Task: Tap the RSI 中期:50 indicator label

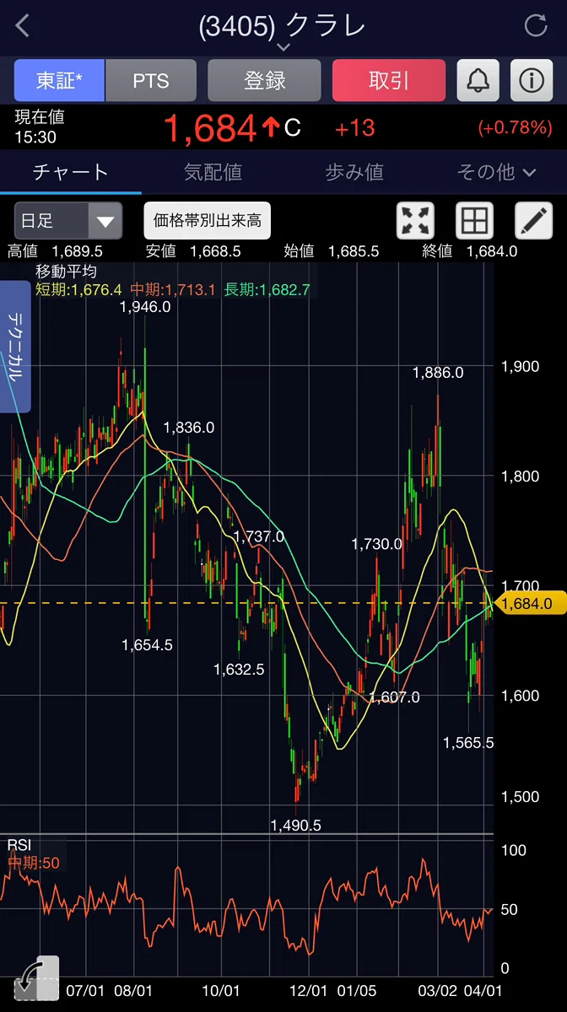Action: click(34, 863)
